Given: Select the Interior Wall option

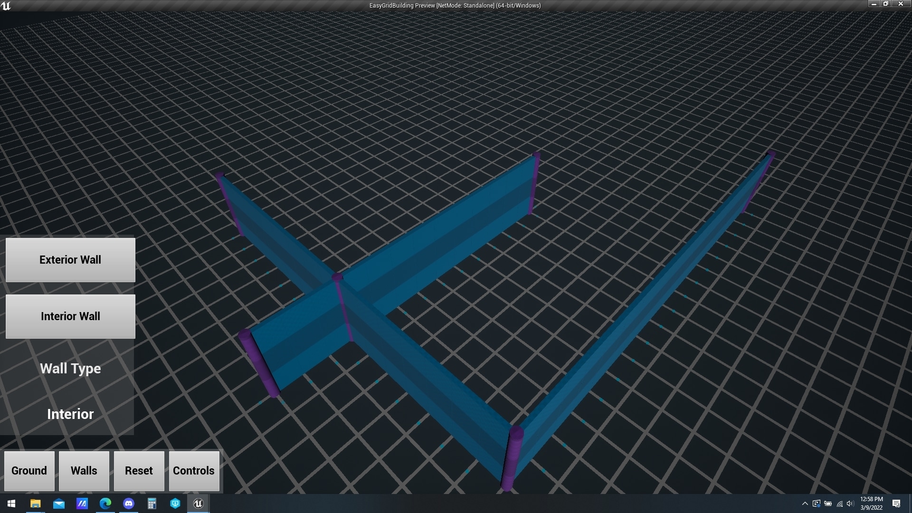Looking at the screenshot, I should [x=70, y=316].
